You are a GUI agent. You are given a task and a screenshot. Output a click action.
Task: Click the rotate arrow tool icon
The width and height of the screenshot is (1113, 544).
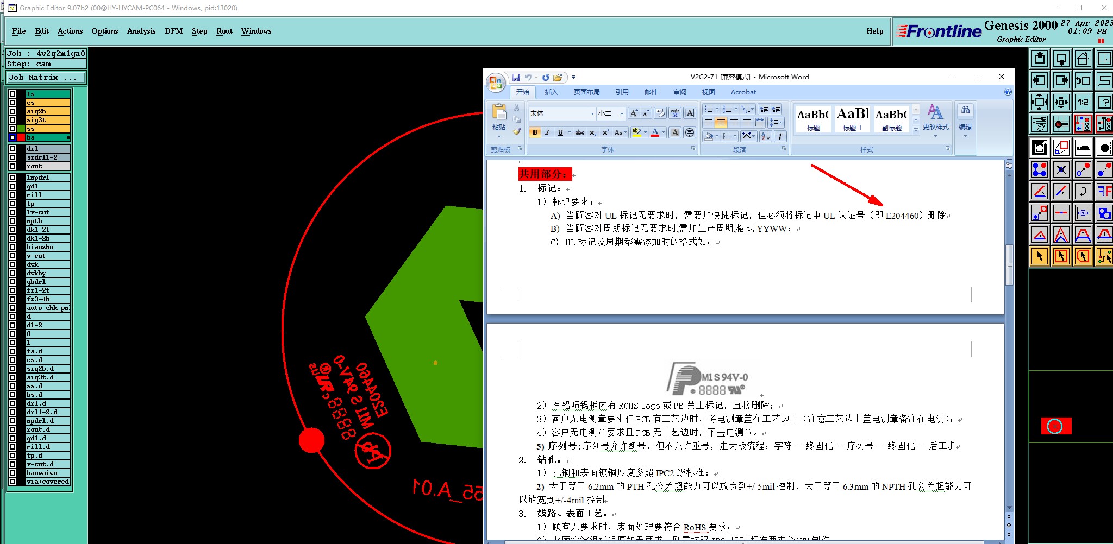[x=1083, y=191]
